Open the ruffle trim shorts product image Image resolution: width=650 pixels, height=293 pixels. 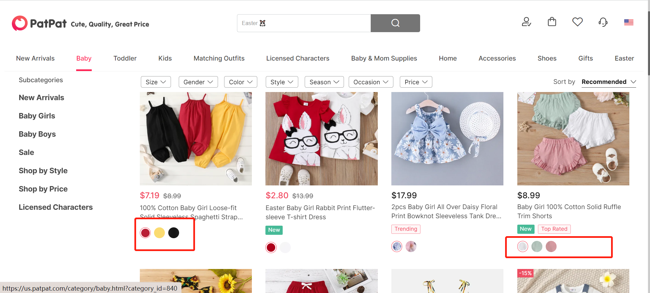573,139
